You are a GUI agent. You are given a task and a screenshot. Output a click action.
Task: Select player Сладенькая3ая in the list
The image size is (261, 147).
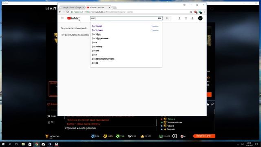(x=174, y=122)
